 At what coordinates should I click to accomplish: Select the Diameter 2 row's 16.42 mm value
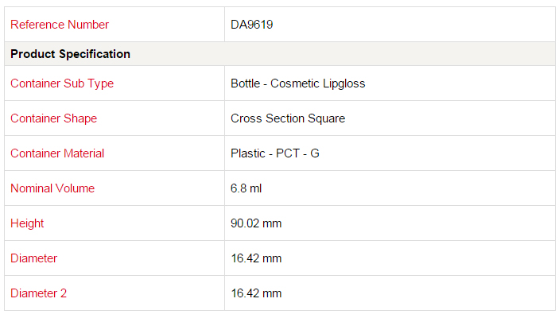(x=256, y=293)
